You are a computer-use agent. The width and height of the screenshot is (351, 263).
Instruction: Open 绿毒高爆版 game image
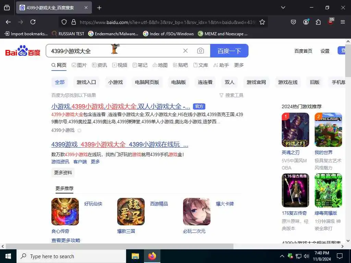(328, 190)
